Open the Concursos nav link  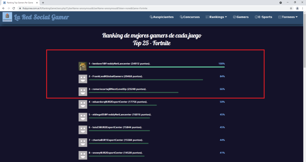pos(190,17)
